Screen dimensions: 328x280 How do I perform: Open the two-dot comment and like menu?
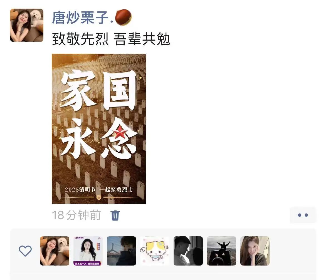click(x=303, y=215)
